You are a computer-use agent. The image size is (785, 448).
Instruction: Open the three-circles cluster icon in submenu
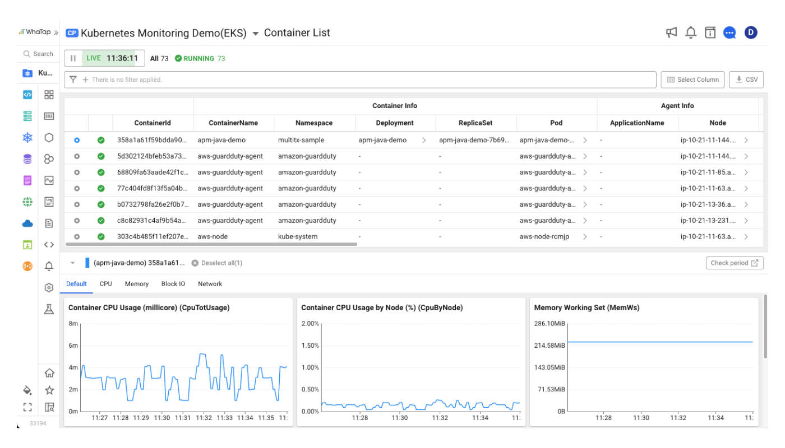click(x=49, y=159)
